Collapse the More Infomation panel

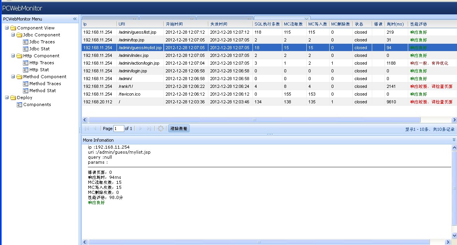(454, 140)
